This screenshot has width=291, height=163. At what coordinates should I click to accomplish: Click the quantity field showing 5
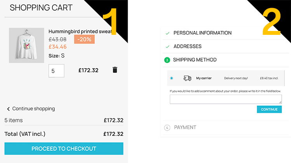(x=56, y=70)
